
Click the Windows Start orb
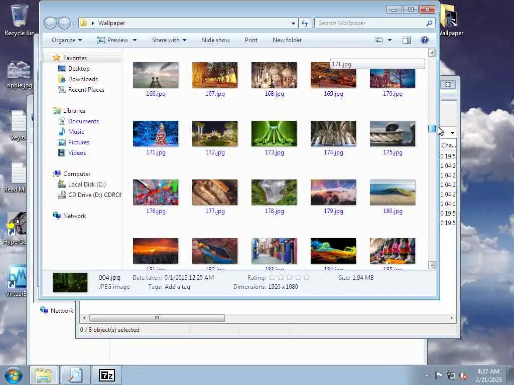click(x=14, y=375)
